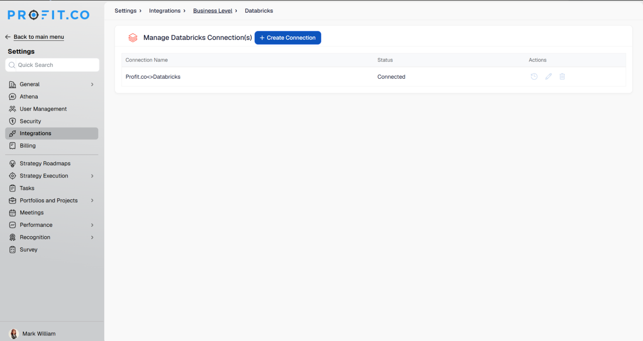Click the General building icon
The width and height of the screenshot is (643, 341).
[13, 84]
